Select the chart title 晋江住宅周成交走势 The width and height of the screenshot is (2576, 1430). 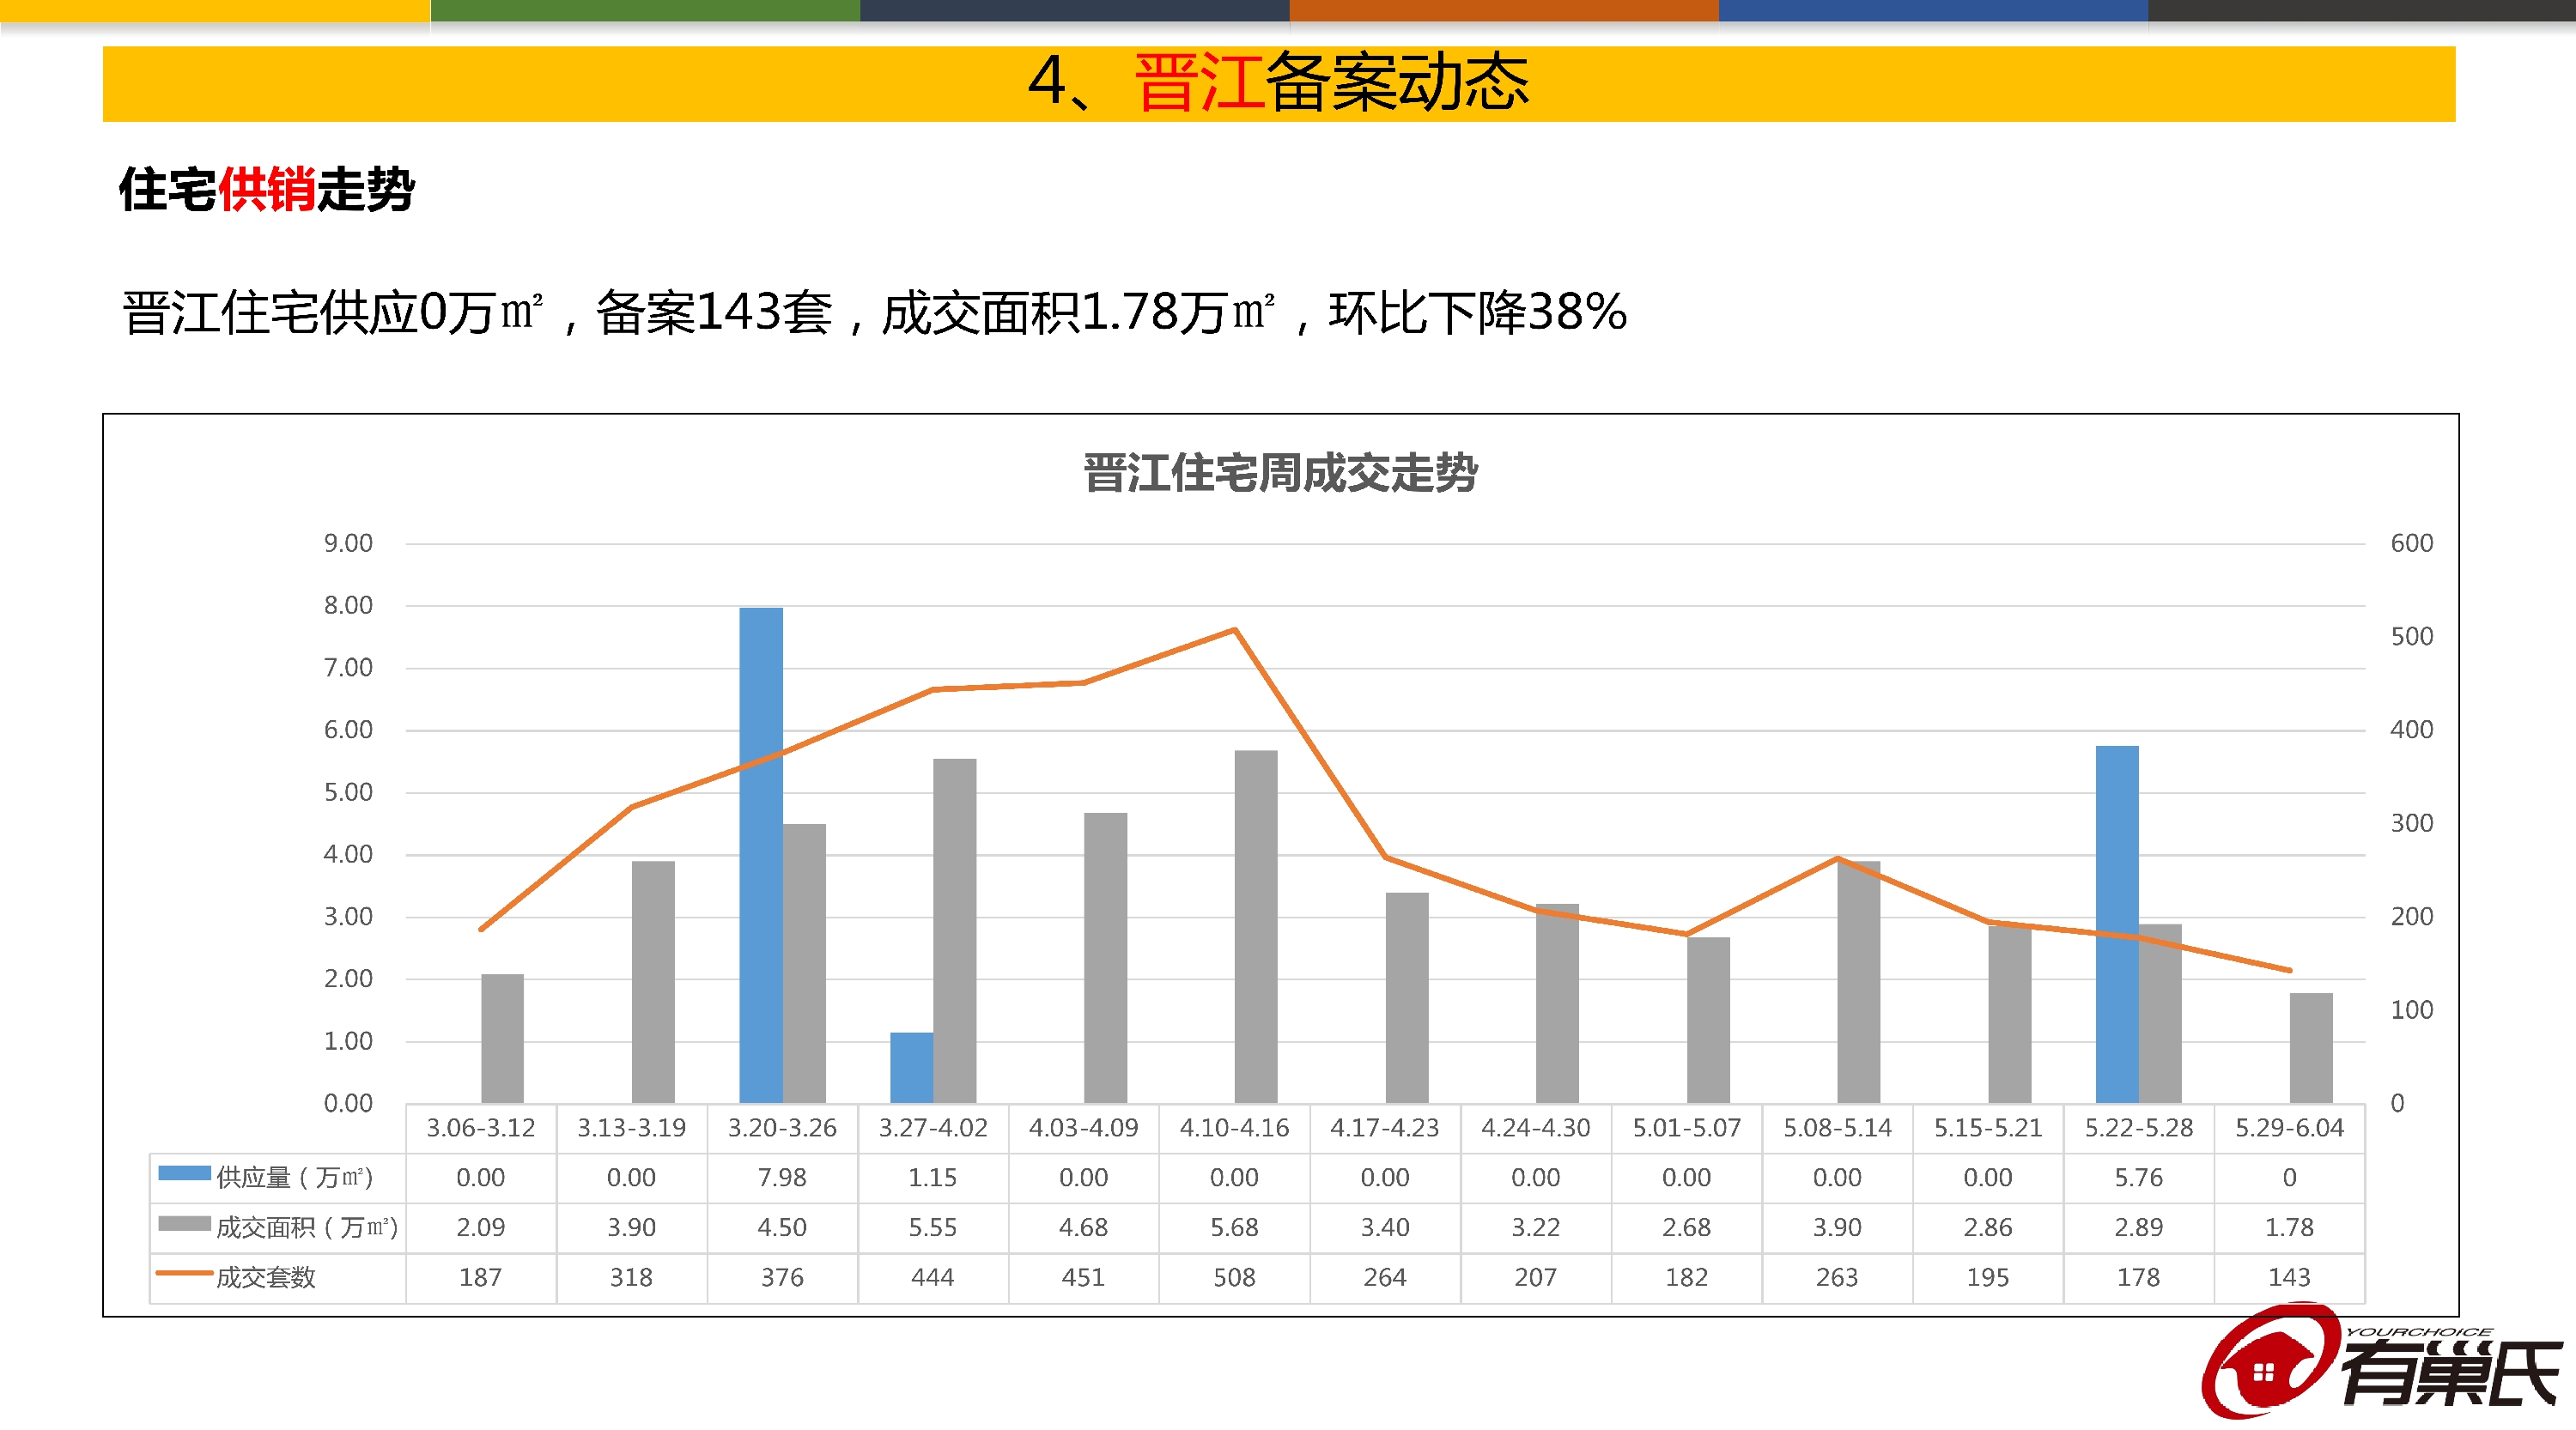coord(1280,473)
